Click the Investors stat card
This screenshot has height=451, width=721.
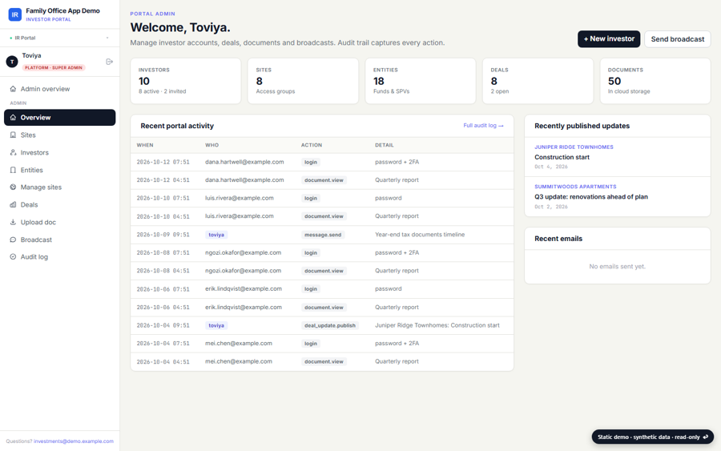(x=186, y=81)
